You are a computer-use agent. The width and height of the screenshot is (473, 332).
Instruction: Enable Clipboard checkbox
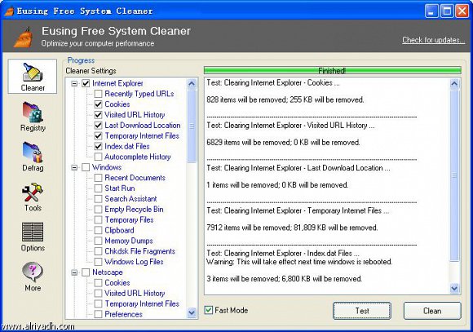pos(98,230)
